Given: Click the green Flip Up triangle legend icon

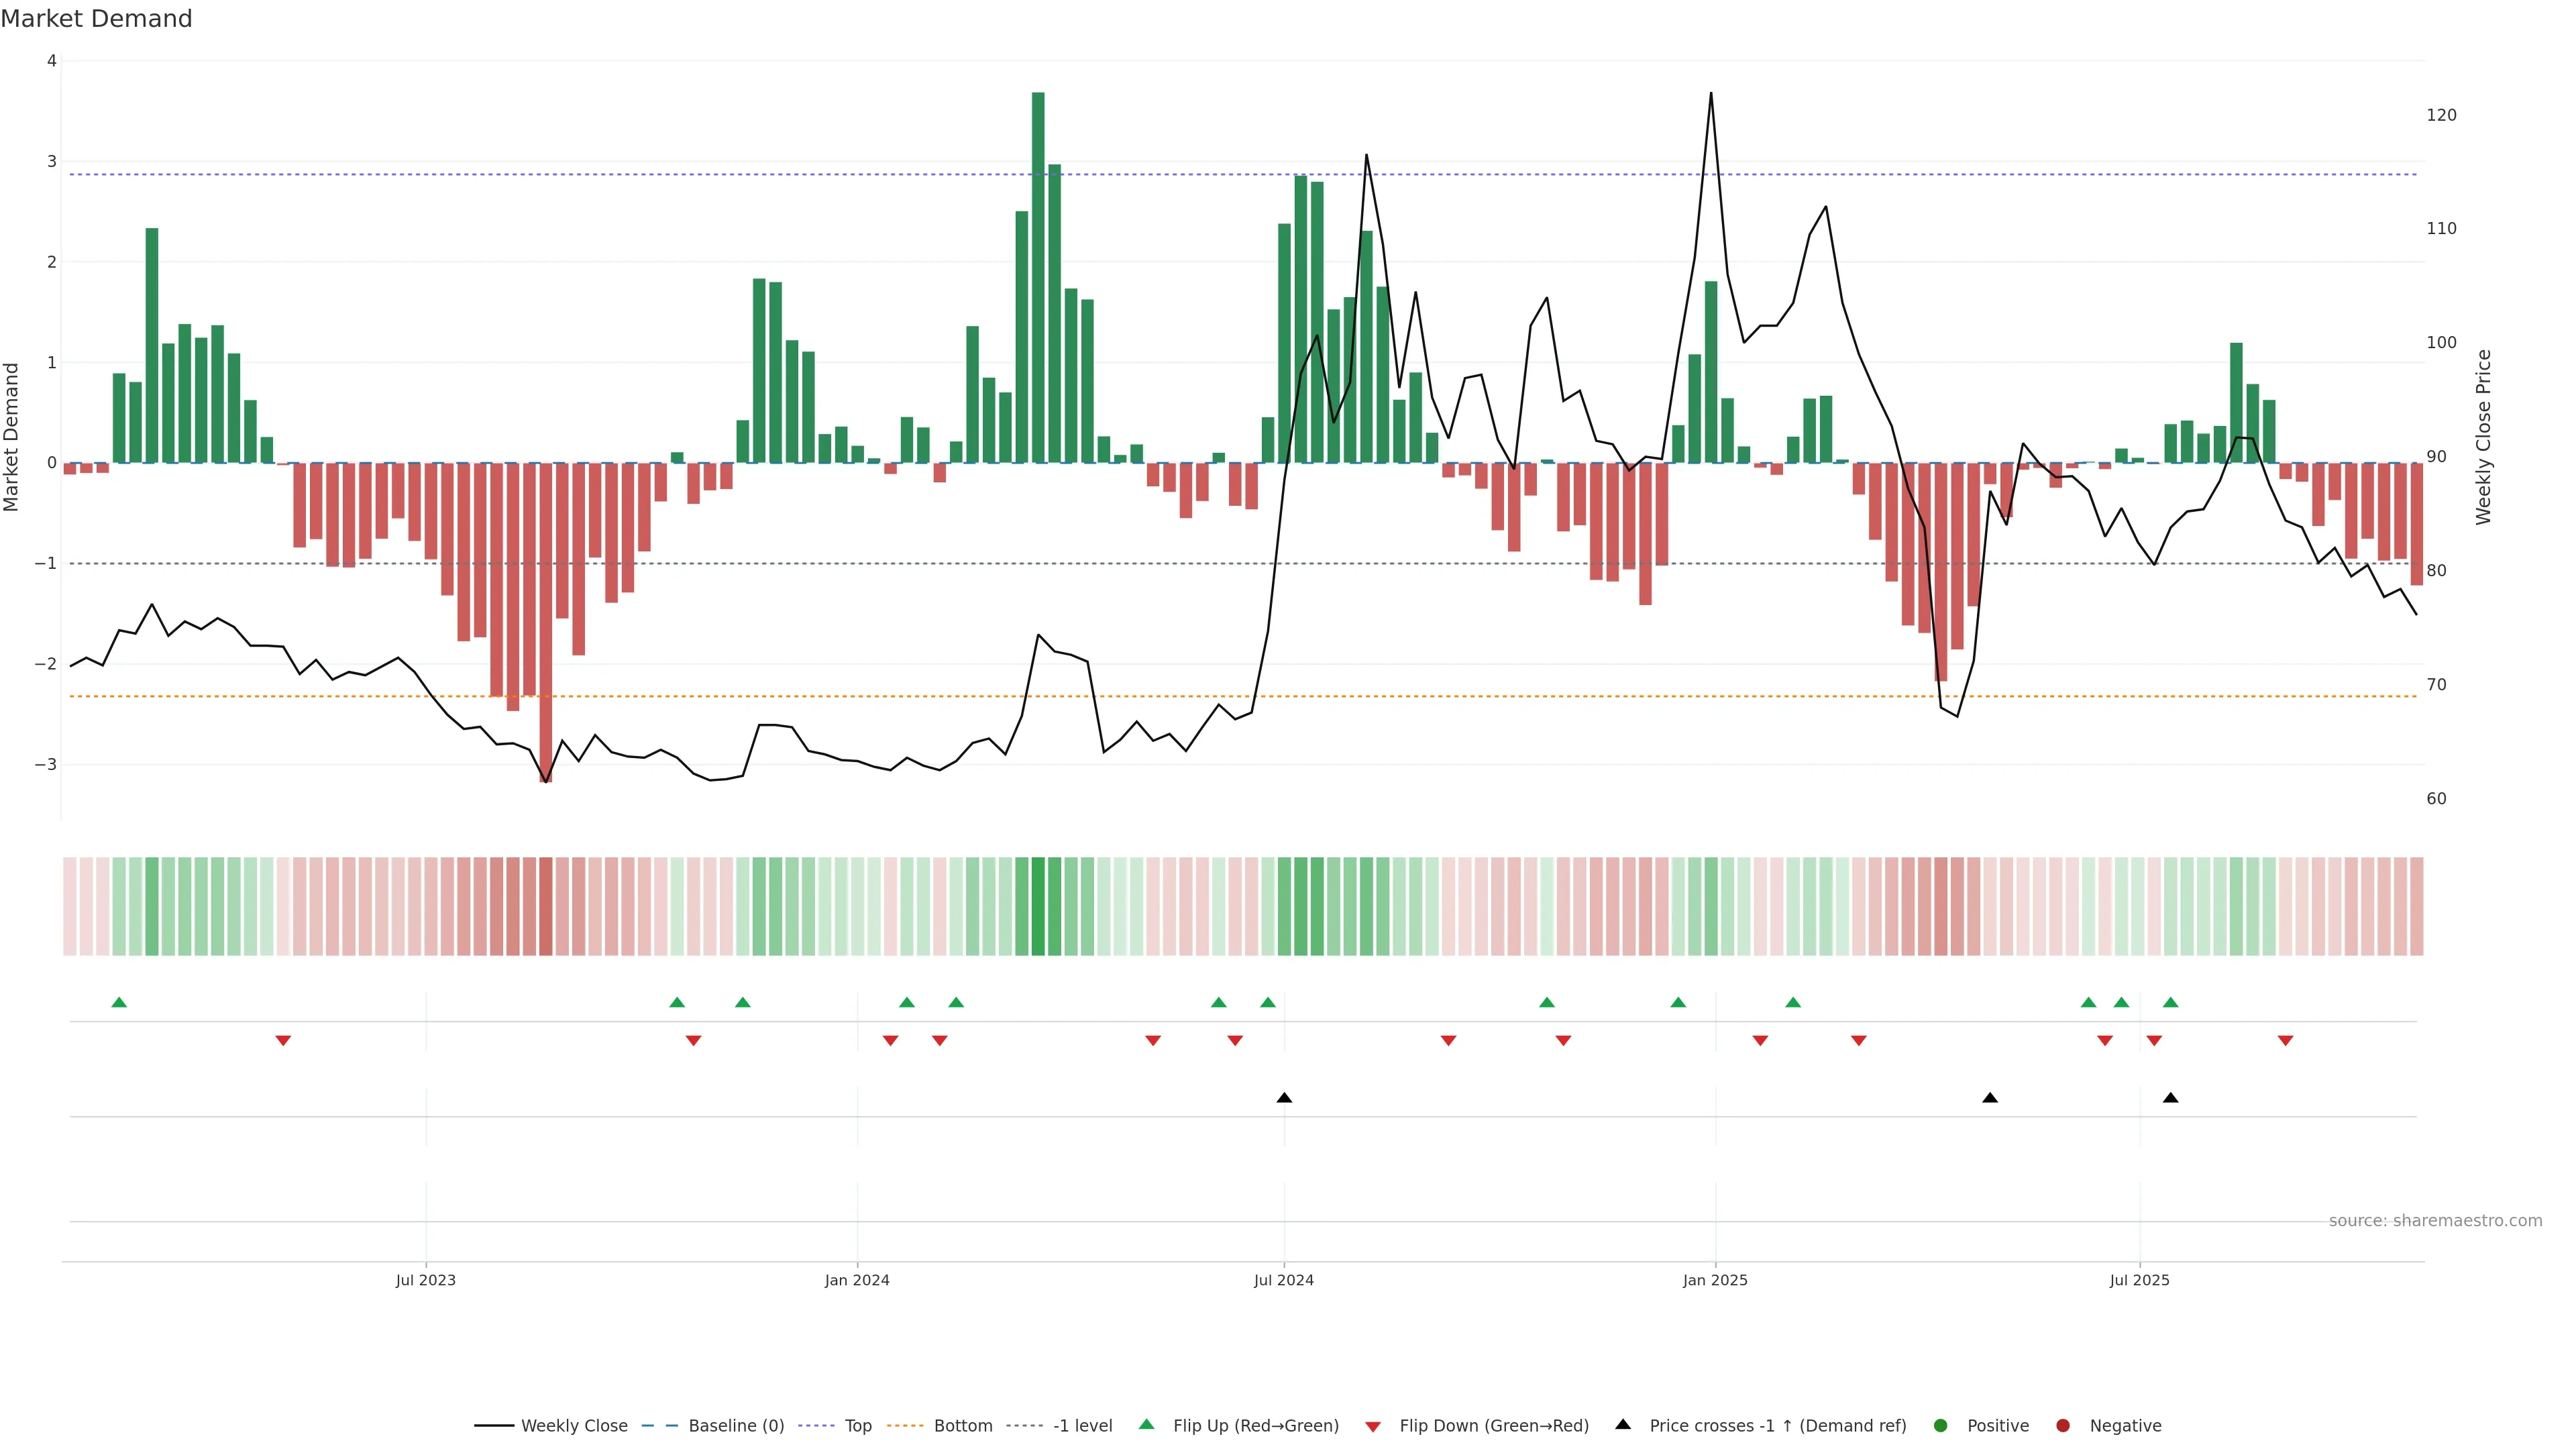Looking at the screenshot, I should pos(1146,1424).
